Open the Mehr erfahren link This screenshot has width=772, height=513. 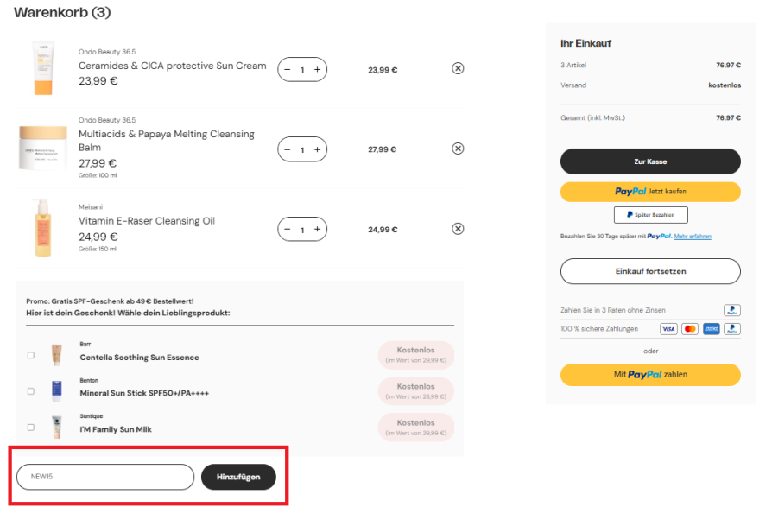(x=693, y=237)
